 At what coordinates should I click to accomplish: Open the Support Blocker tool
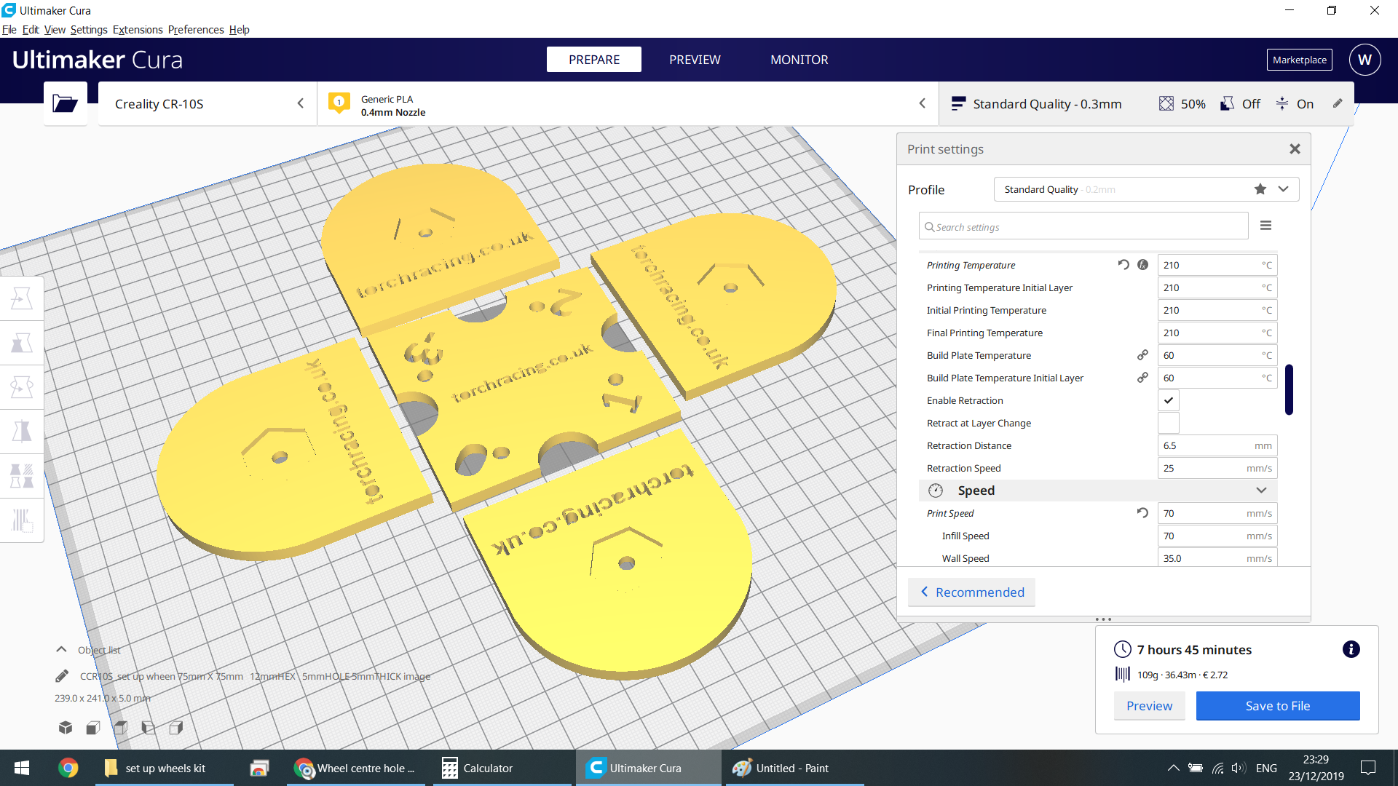22,520
